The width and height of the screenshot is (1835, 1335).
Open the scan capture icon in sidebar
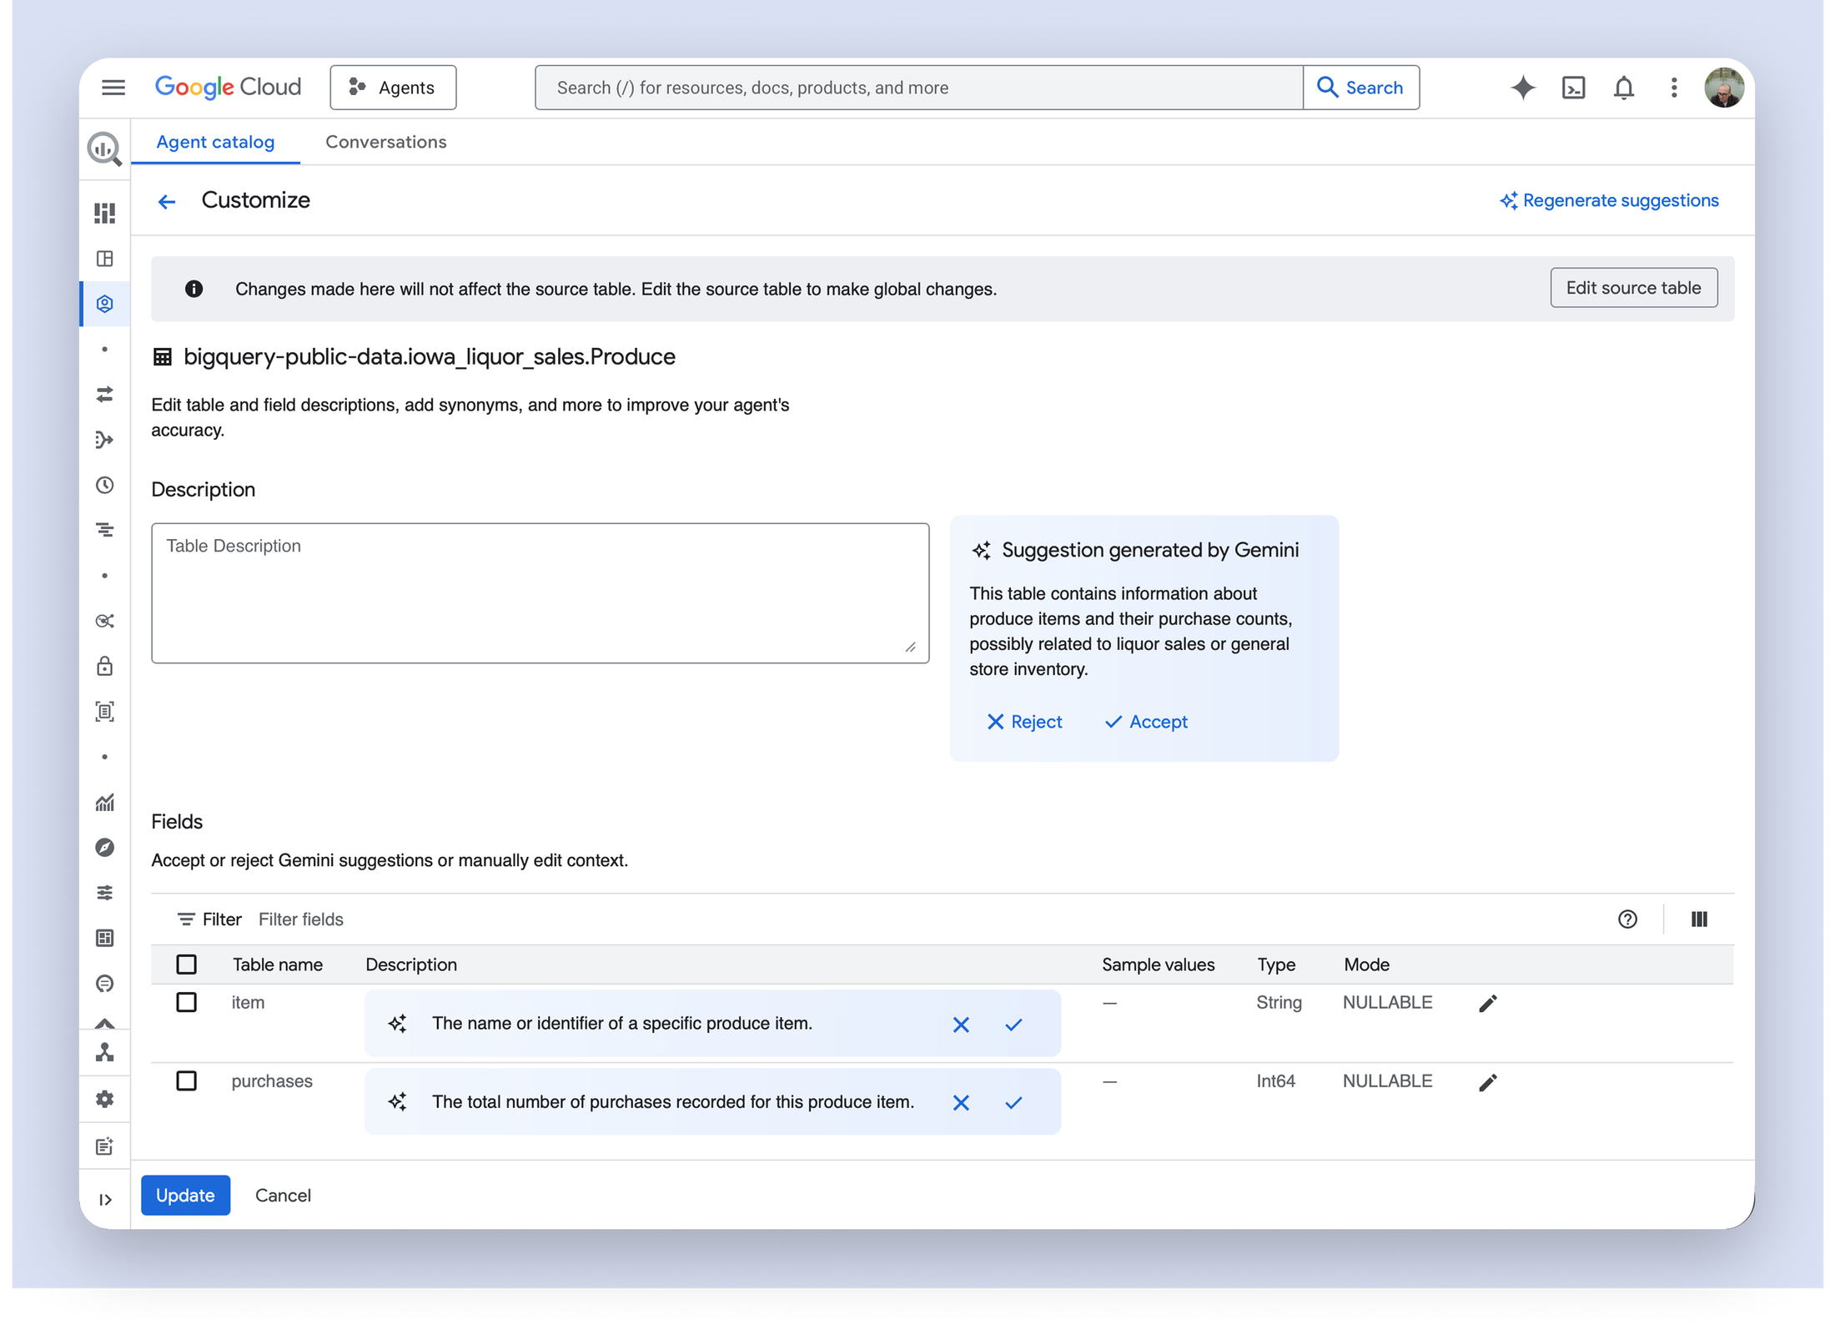pyautogui.click(x=104, y=712)
